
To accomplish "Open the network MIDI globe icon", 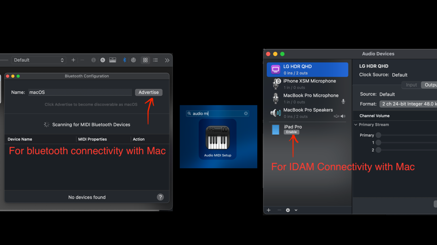I will click(133, 60).
